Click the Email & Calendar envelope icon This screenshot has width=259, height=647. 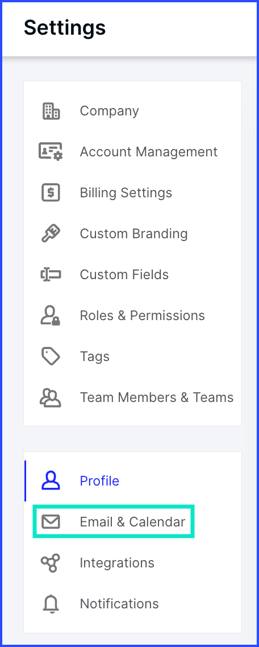tap(51, 522)
